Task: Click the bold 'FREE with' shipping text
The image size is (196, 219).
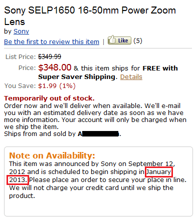Action: click(160, 68)
